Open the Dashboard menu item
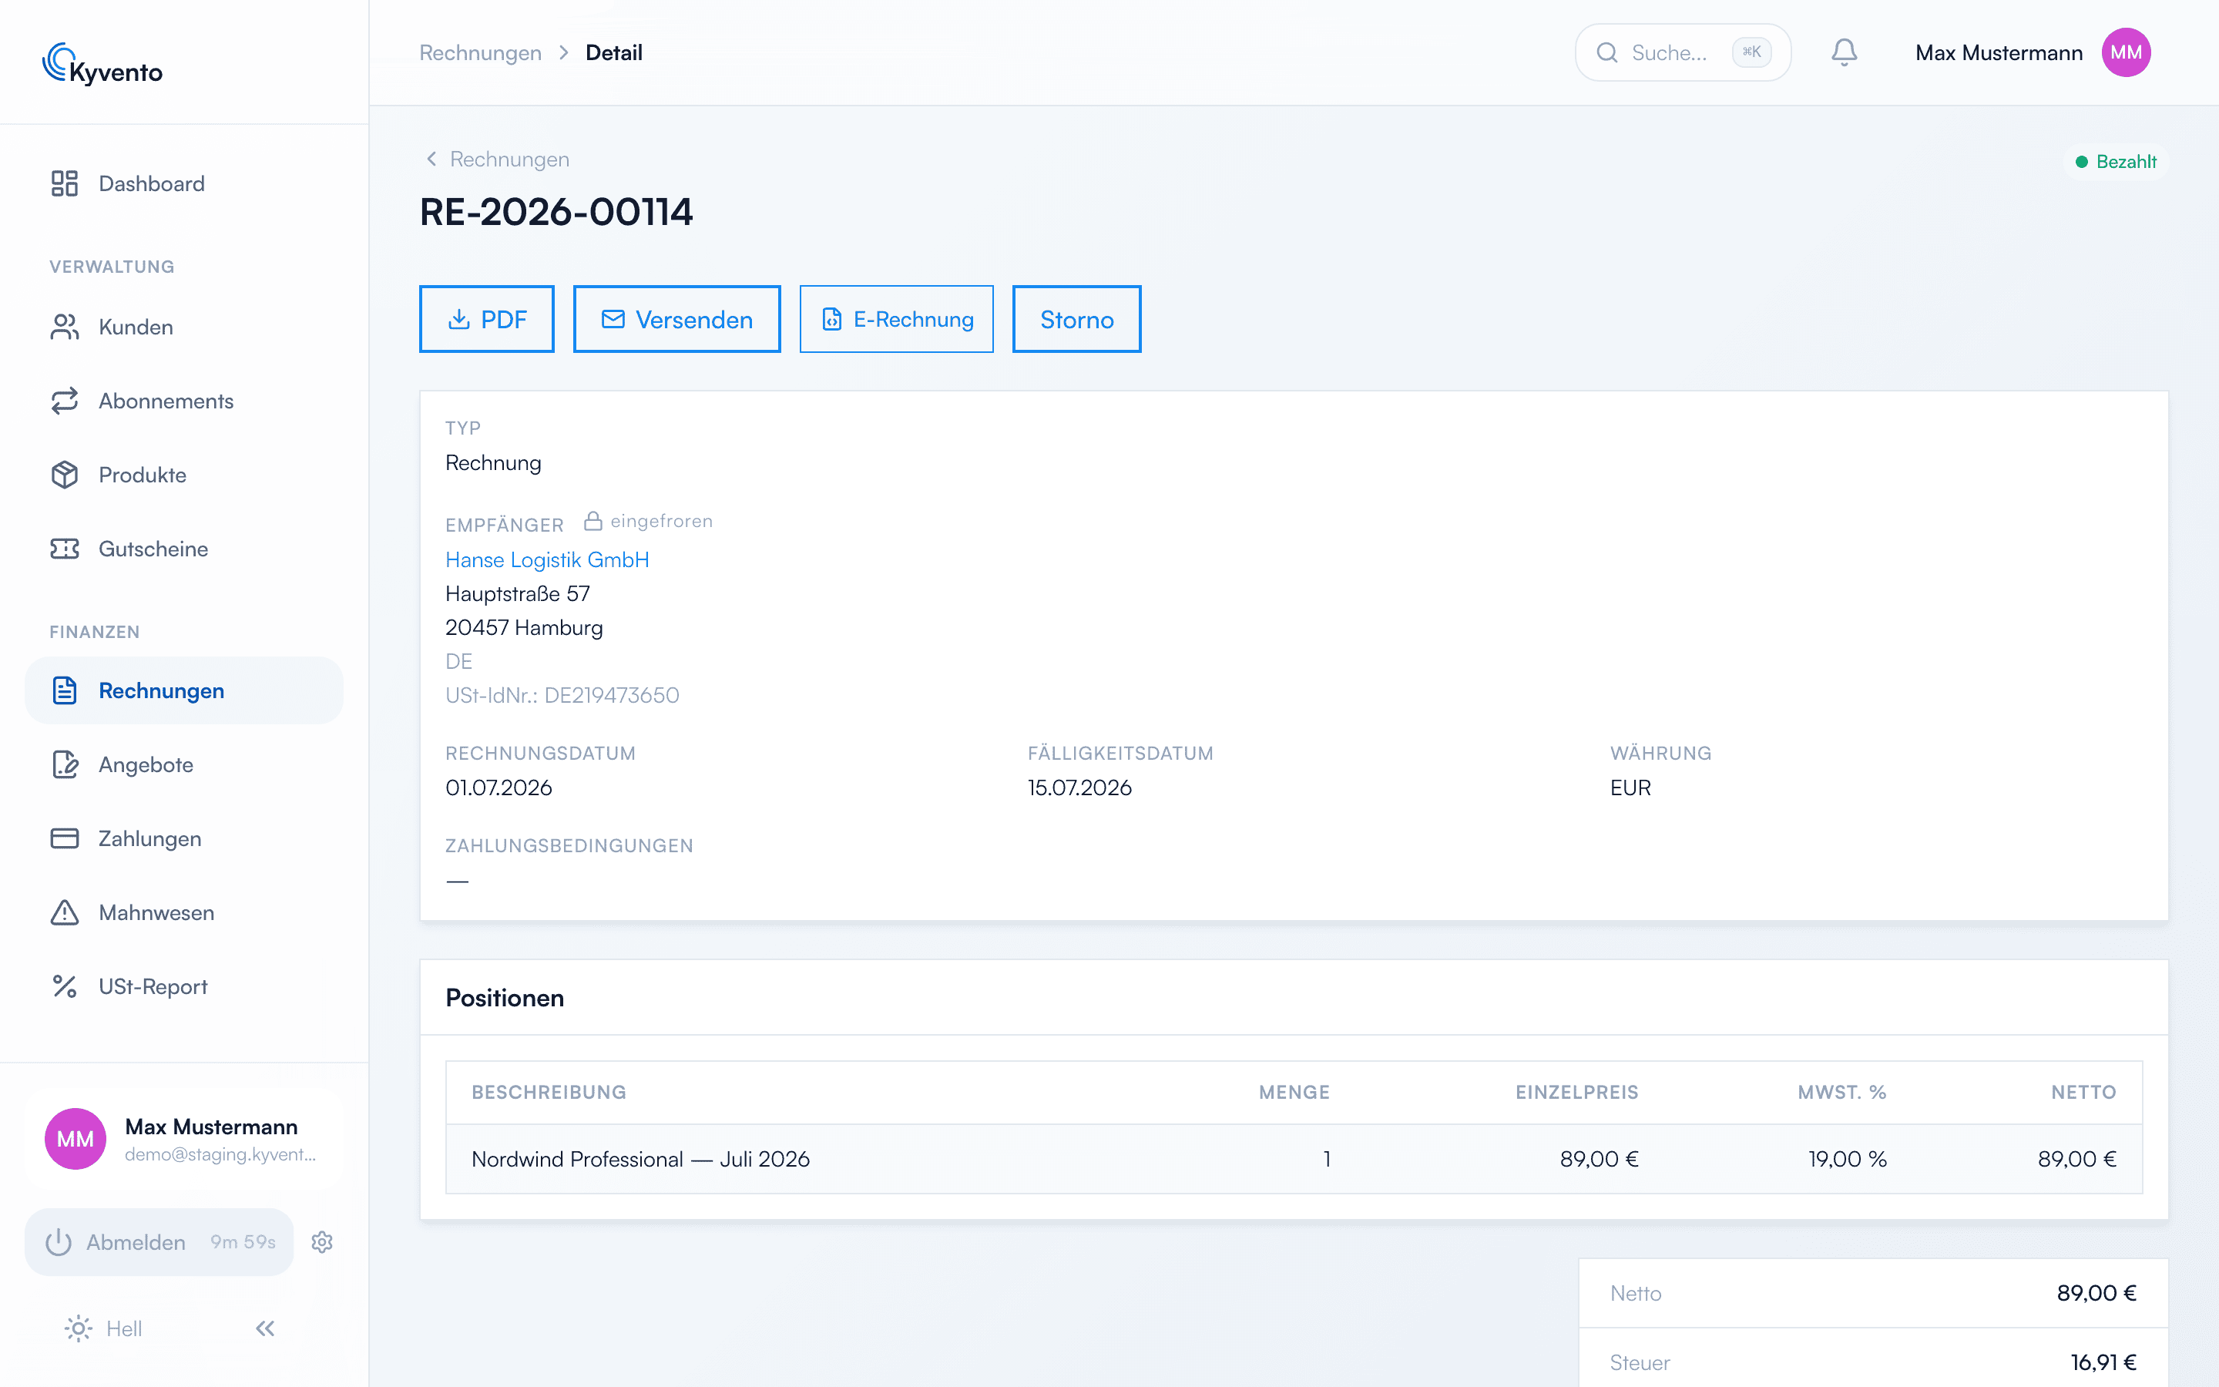The height and width of the screenshot is (1387, 2219). pyautogui.click(x=183, y=183)
